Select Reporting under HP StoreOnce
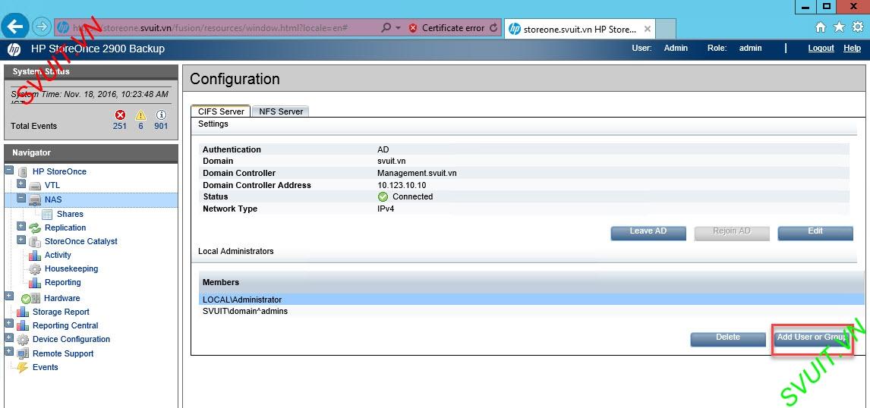Screen dimensions: 870x408 (63, 283)
